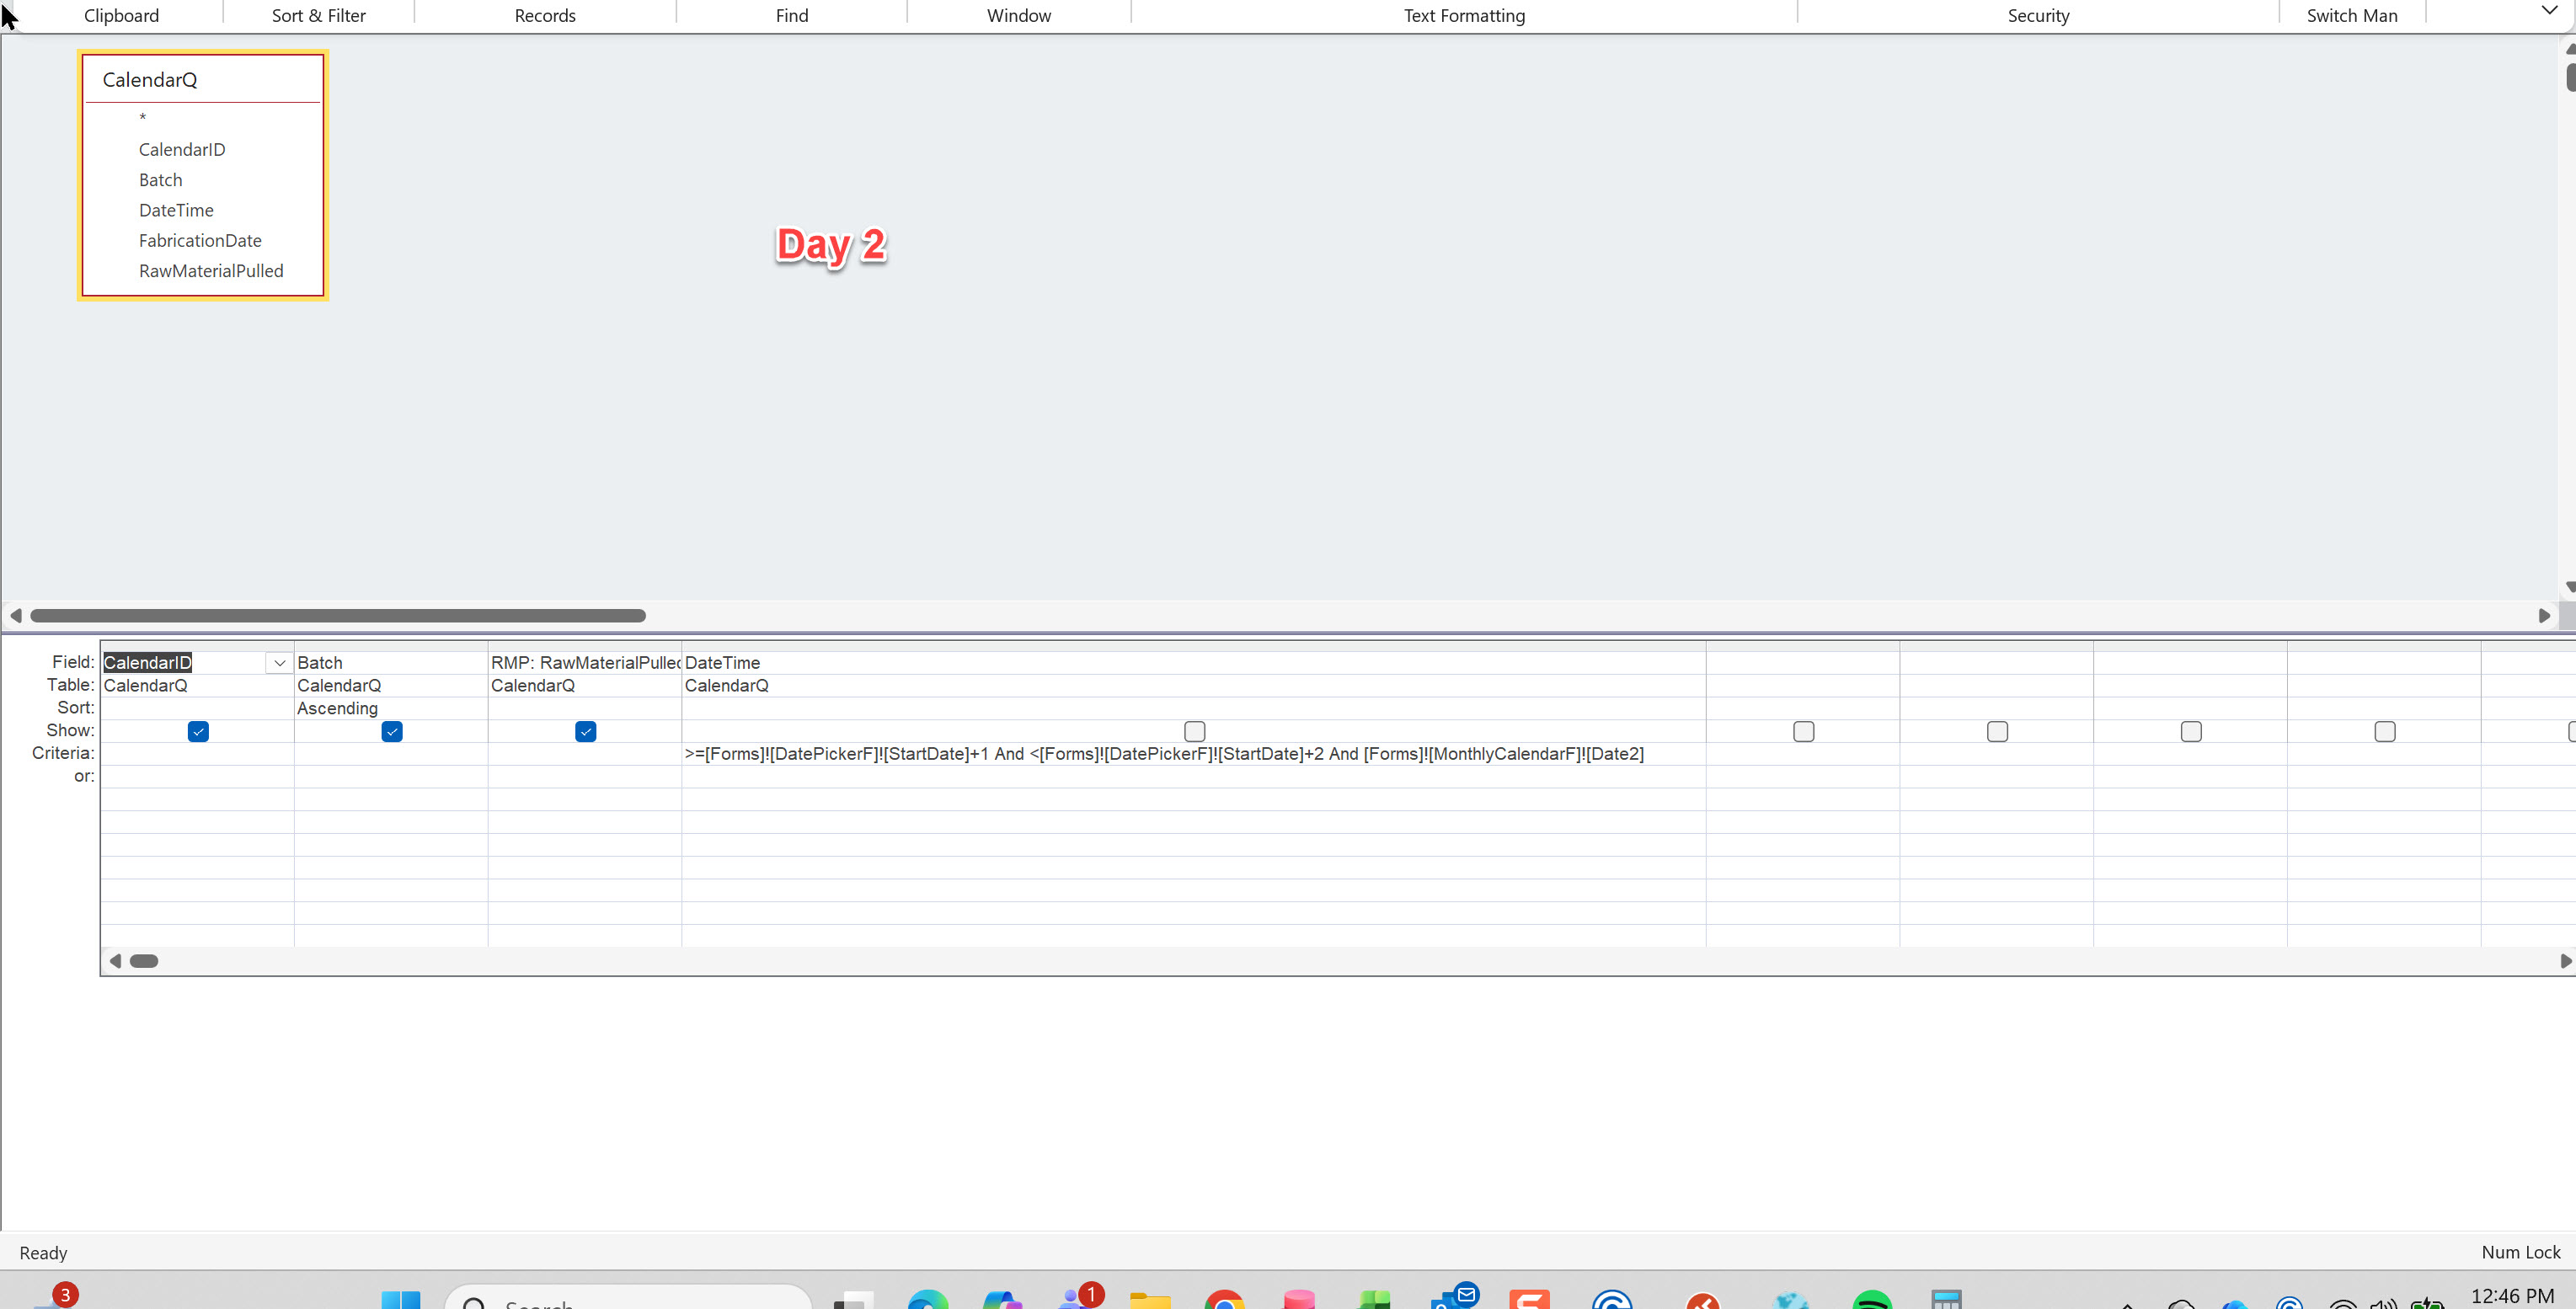Click the DateTime criteria expression cell
Viewport: 2576px width, 1309px height.
coord(1163,754)
